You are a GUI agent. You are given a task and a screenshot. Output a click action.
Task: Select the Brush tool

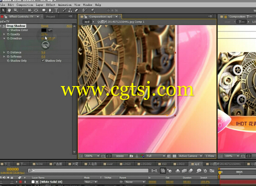(x=64, y=10)
